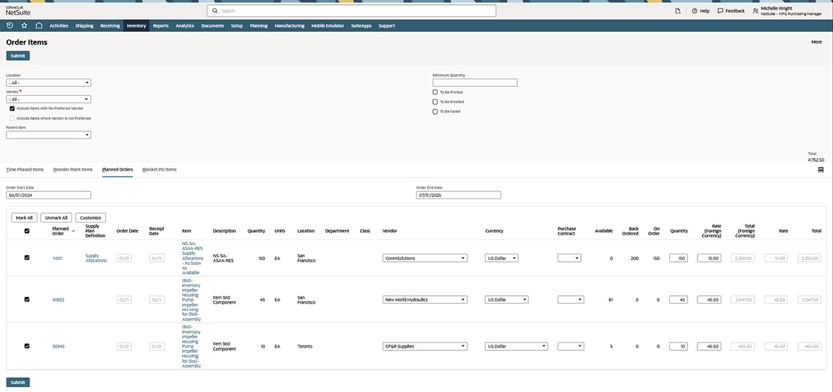Image resolution: width=833 pixels, height=392 pixels.
Task: Open the user role switcher icon
Action: click(x=755, y=11)
